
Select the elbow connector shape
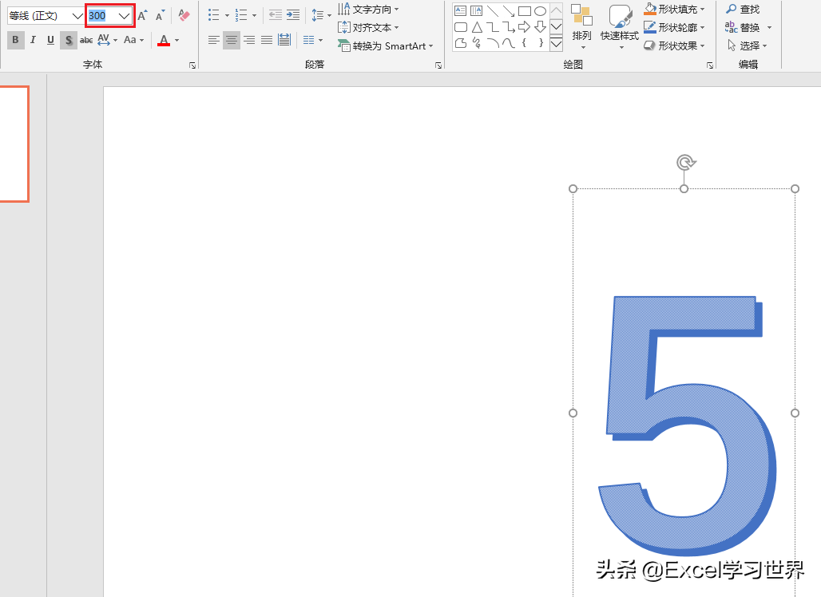pos(493,27)
